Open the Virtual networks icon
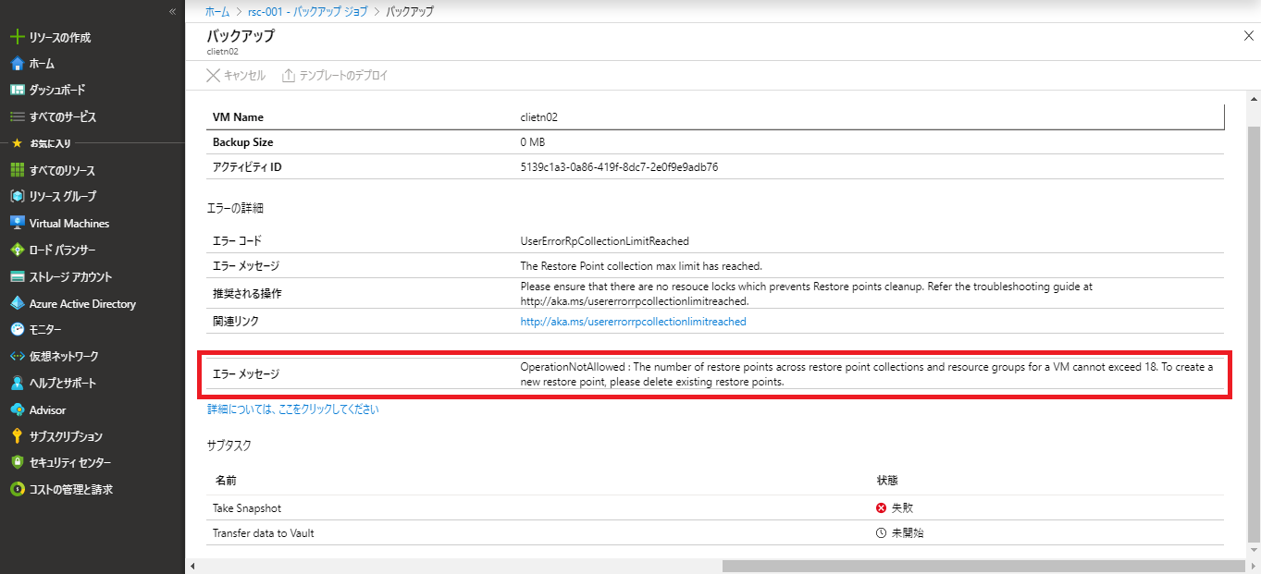 tap(17, 357)
